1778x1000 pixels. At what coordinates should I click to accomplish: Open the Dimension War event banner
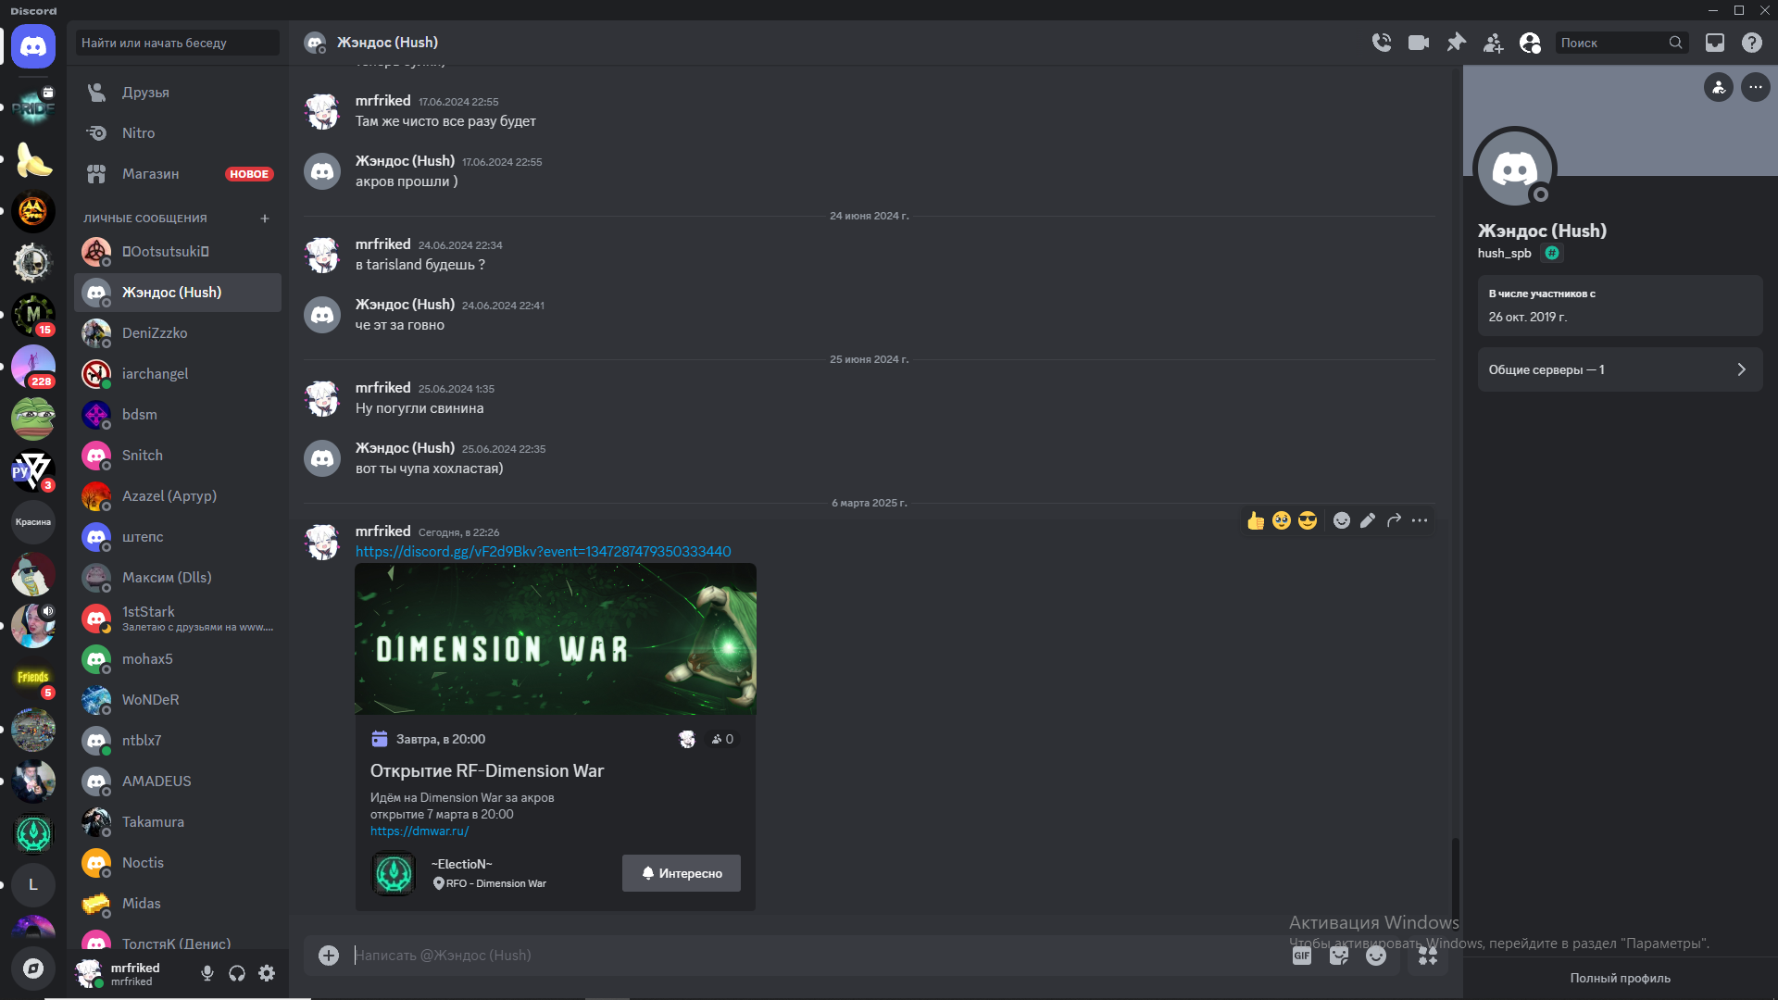tap(556, 639)
